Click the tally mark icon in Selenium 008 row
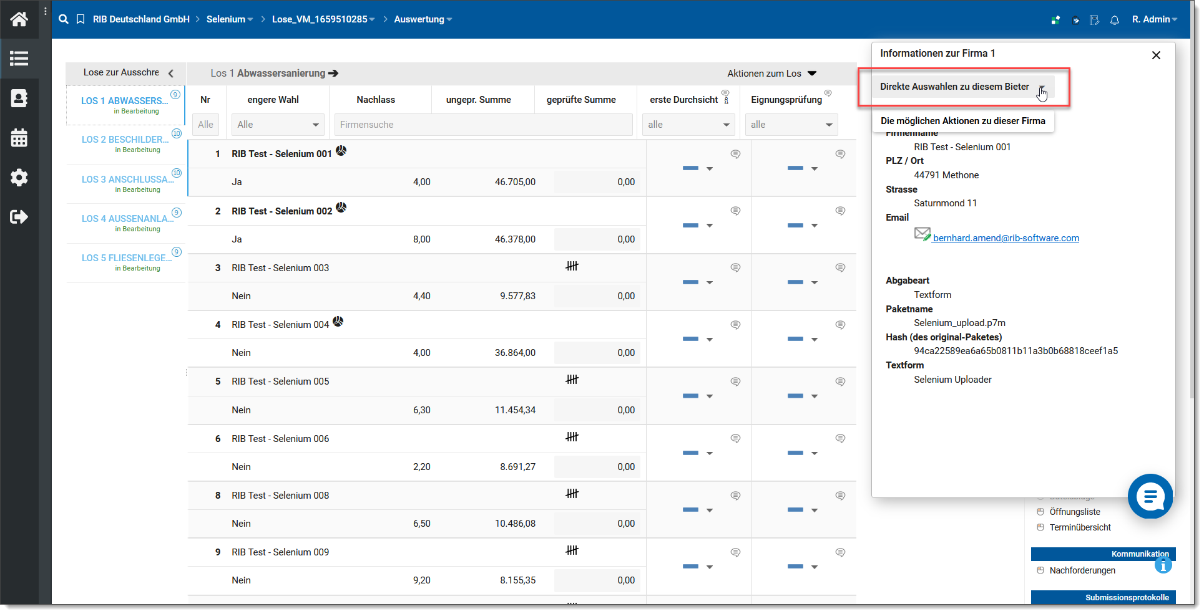The width and height of the screenshot is (1204, 614). pos(572,494)
